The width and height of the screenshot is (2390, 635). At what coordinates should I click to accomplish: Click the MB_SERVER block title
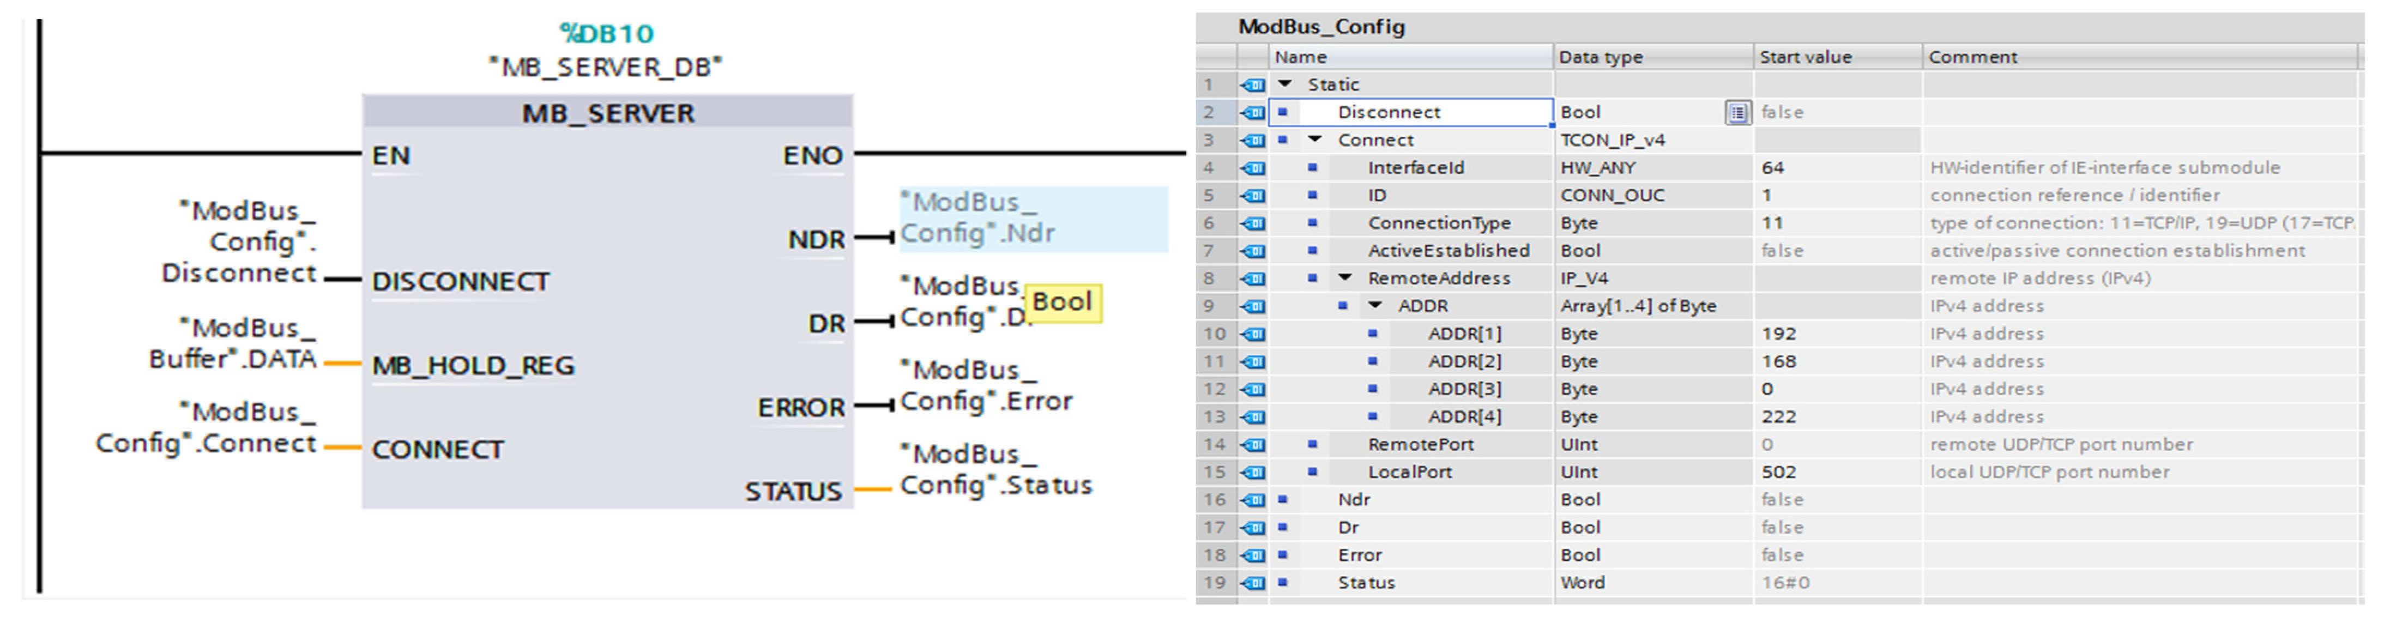608,113
